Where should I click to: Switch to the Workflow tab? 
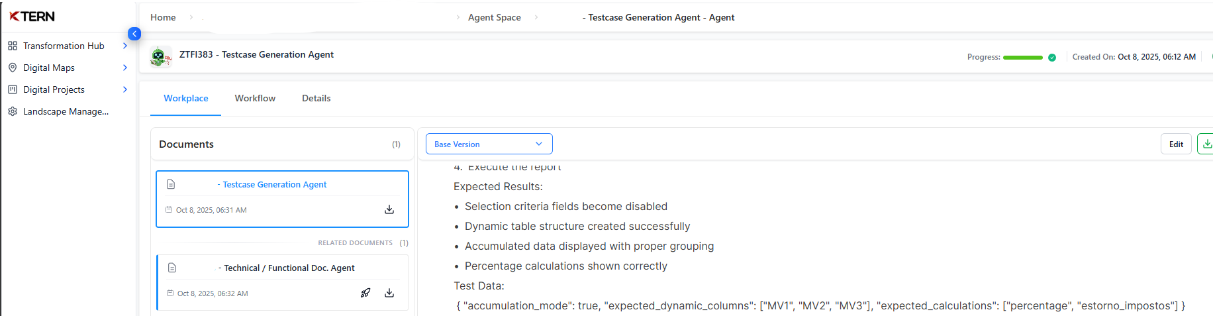coord(255,98)
